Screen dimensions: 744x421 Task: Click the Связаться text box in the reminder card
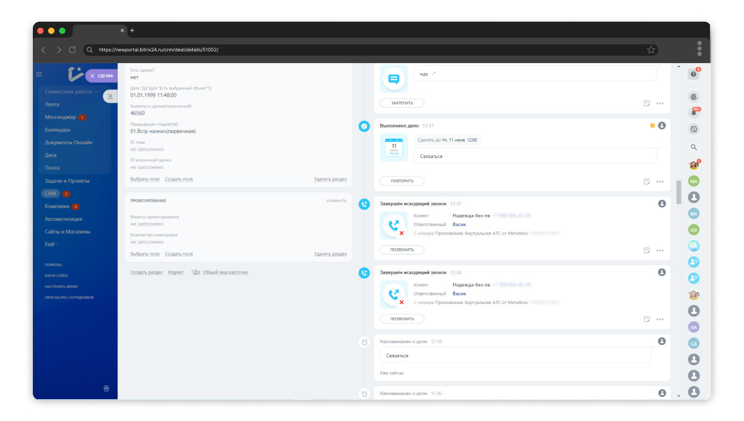pos(516,355)
